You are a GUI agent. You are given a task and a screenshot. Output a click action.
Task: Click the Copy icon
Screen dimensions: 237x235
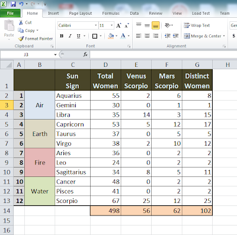point(21,30)
